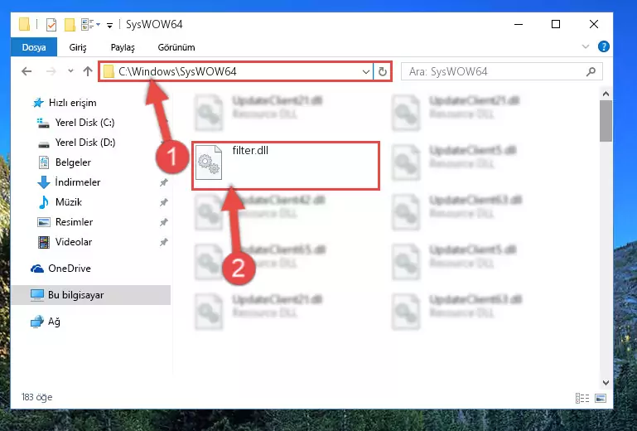Select Bu bilgisayar in navigation pane

coord(91,295)
